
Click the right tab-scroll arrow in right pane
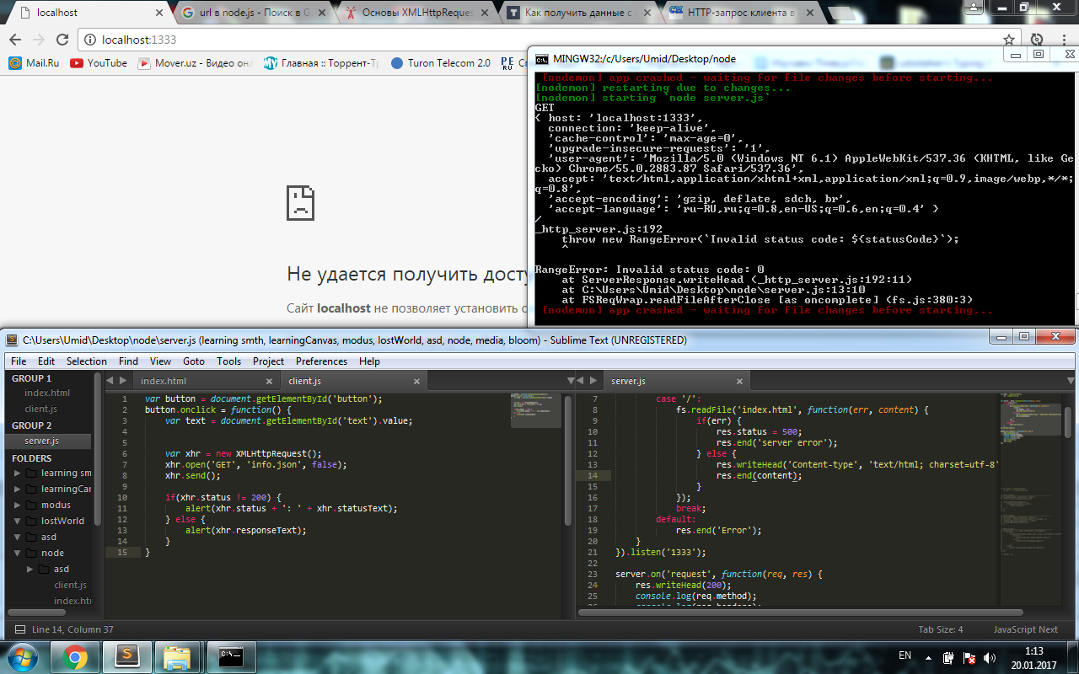pos(594,382)
